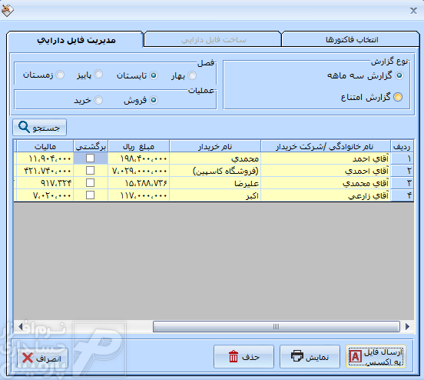
Task: Select row number ۳ header cell
Action: [x=402, y=183]
